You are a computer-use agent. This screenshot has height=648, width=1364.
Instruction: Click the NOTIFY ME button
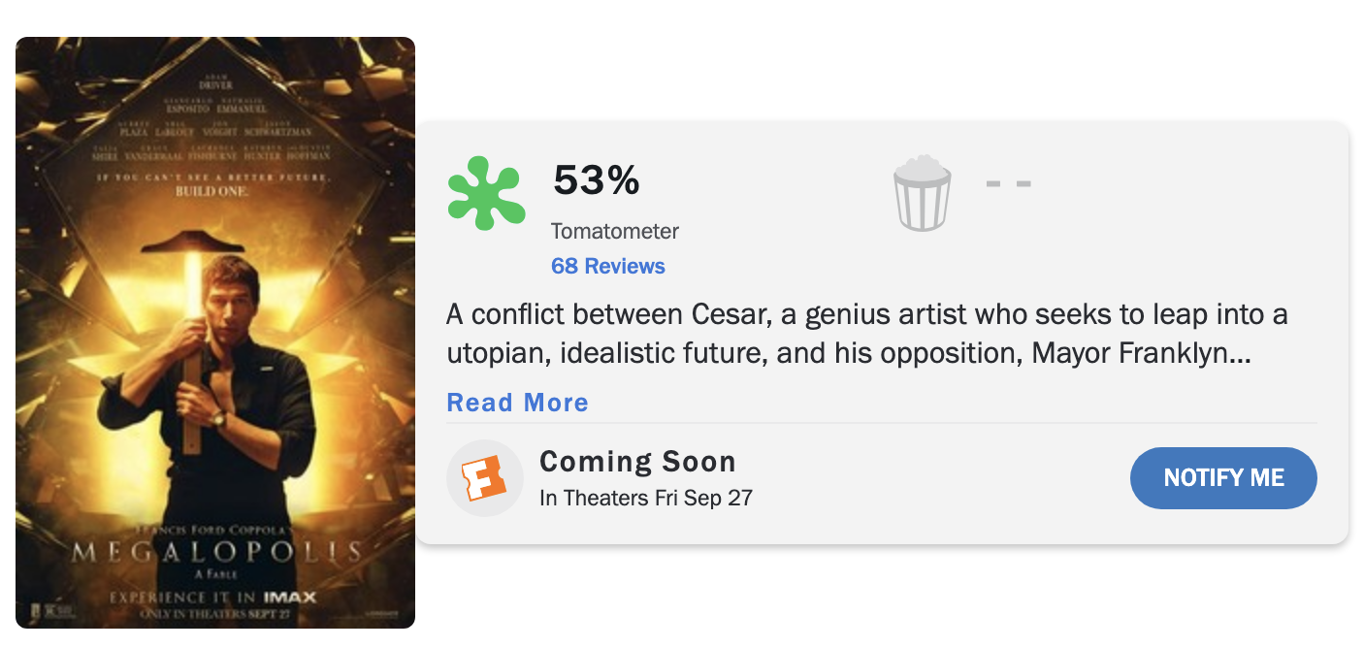tap(1223, 478)
